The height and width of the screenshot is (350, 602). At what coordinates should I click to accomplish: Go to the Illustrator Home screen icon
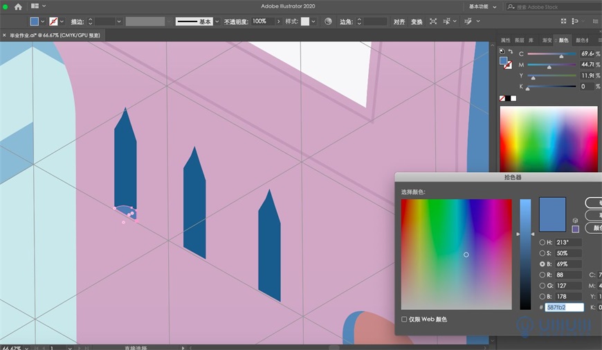tap(18, 6)
